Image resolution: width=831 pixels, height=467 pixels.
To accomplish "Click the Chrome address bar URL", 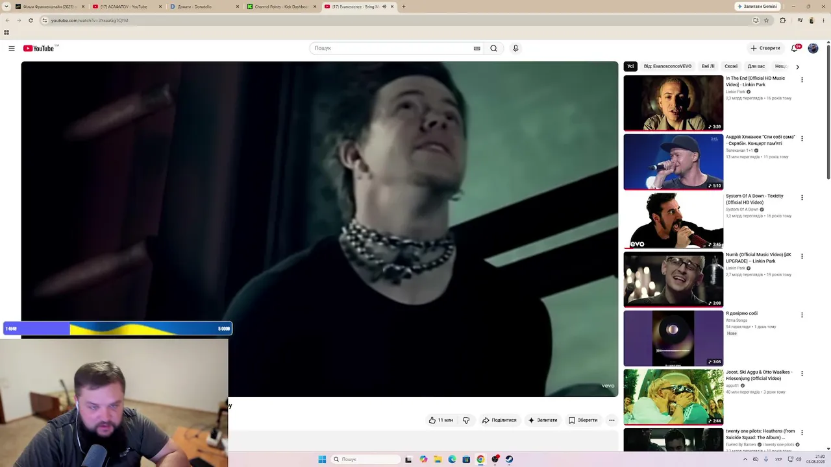I will coord(90,20).
